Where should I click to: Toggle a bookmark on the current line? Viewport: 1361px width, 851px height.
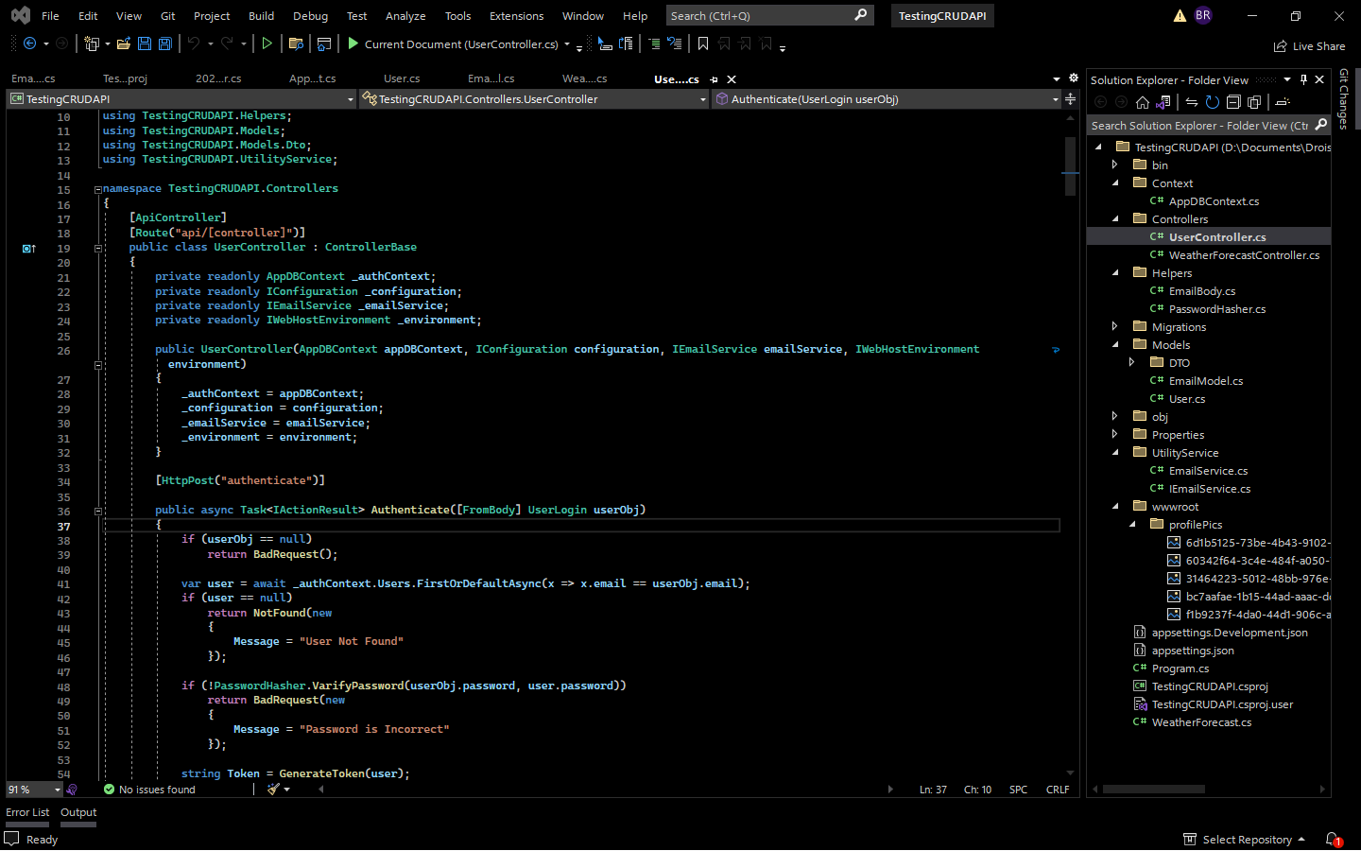point(702,43)
